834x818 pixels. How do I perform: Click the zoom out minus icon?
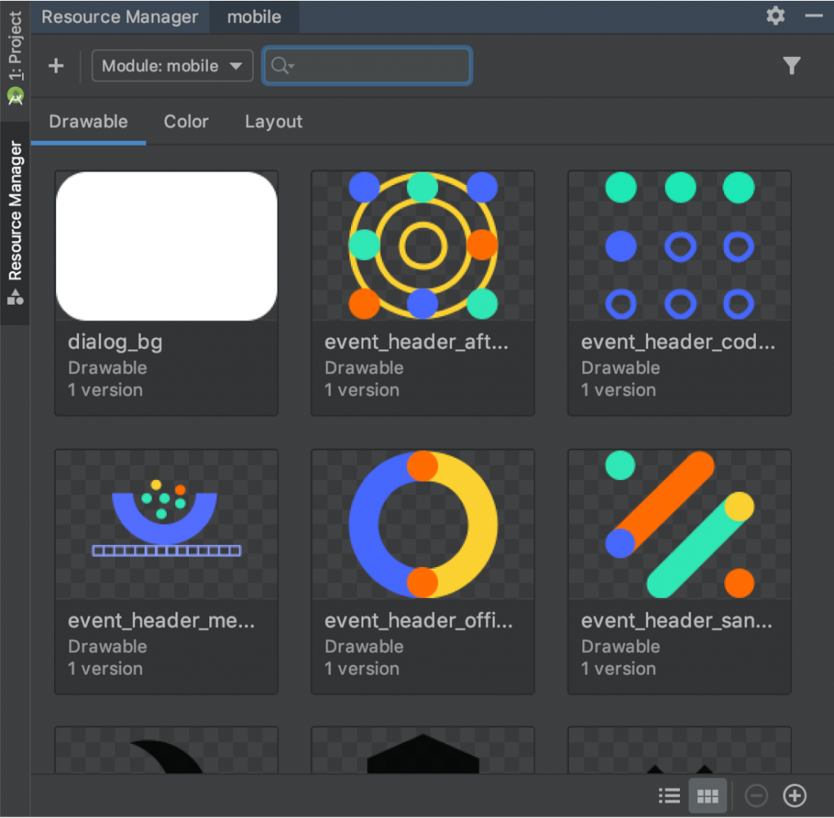pyautogui.click(x=756, y=796)
